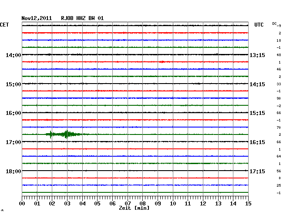
Task: Click minute label 09 on time axis
Action: point(158,204)
